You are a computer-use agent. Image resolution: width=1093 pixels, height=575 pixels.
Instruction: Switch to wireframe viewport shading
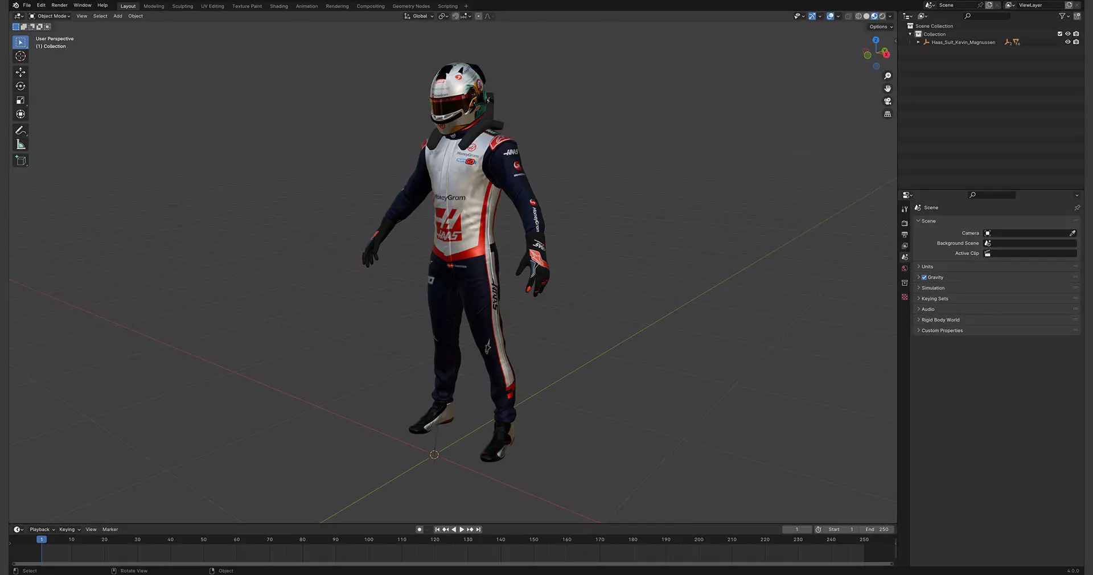pyautogui.click(x=858, y=16)
